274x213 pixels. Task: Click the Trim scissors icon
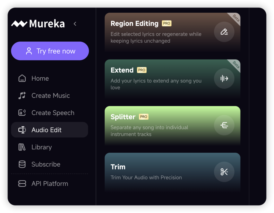(224, 172)
